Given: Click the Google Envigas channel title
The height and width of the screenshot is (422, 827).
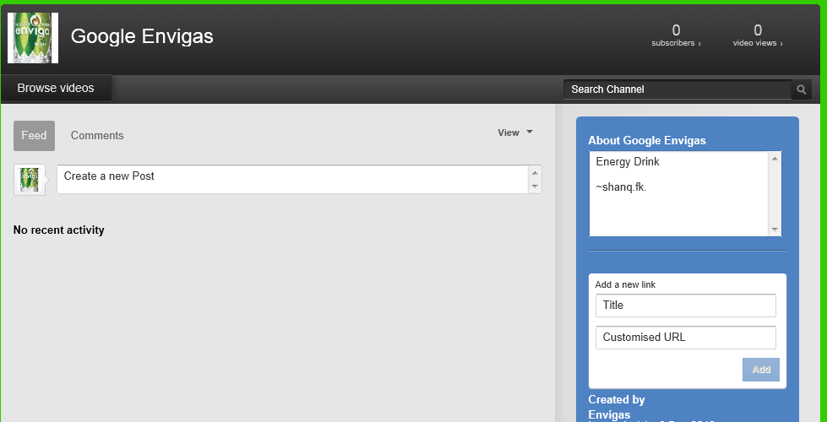Looking at the screenshot, I should pyautogui.click(x=142, y=36).
